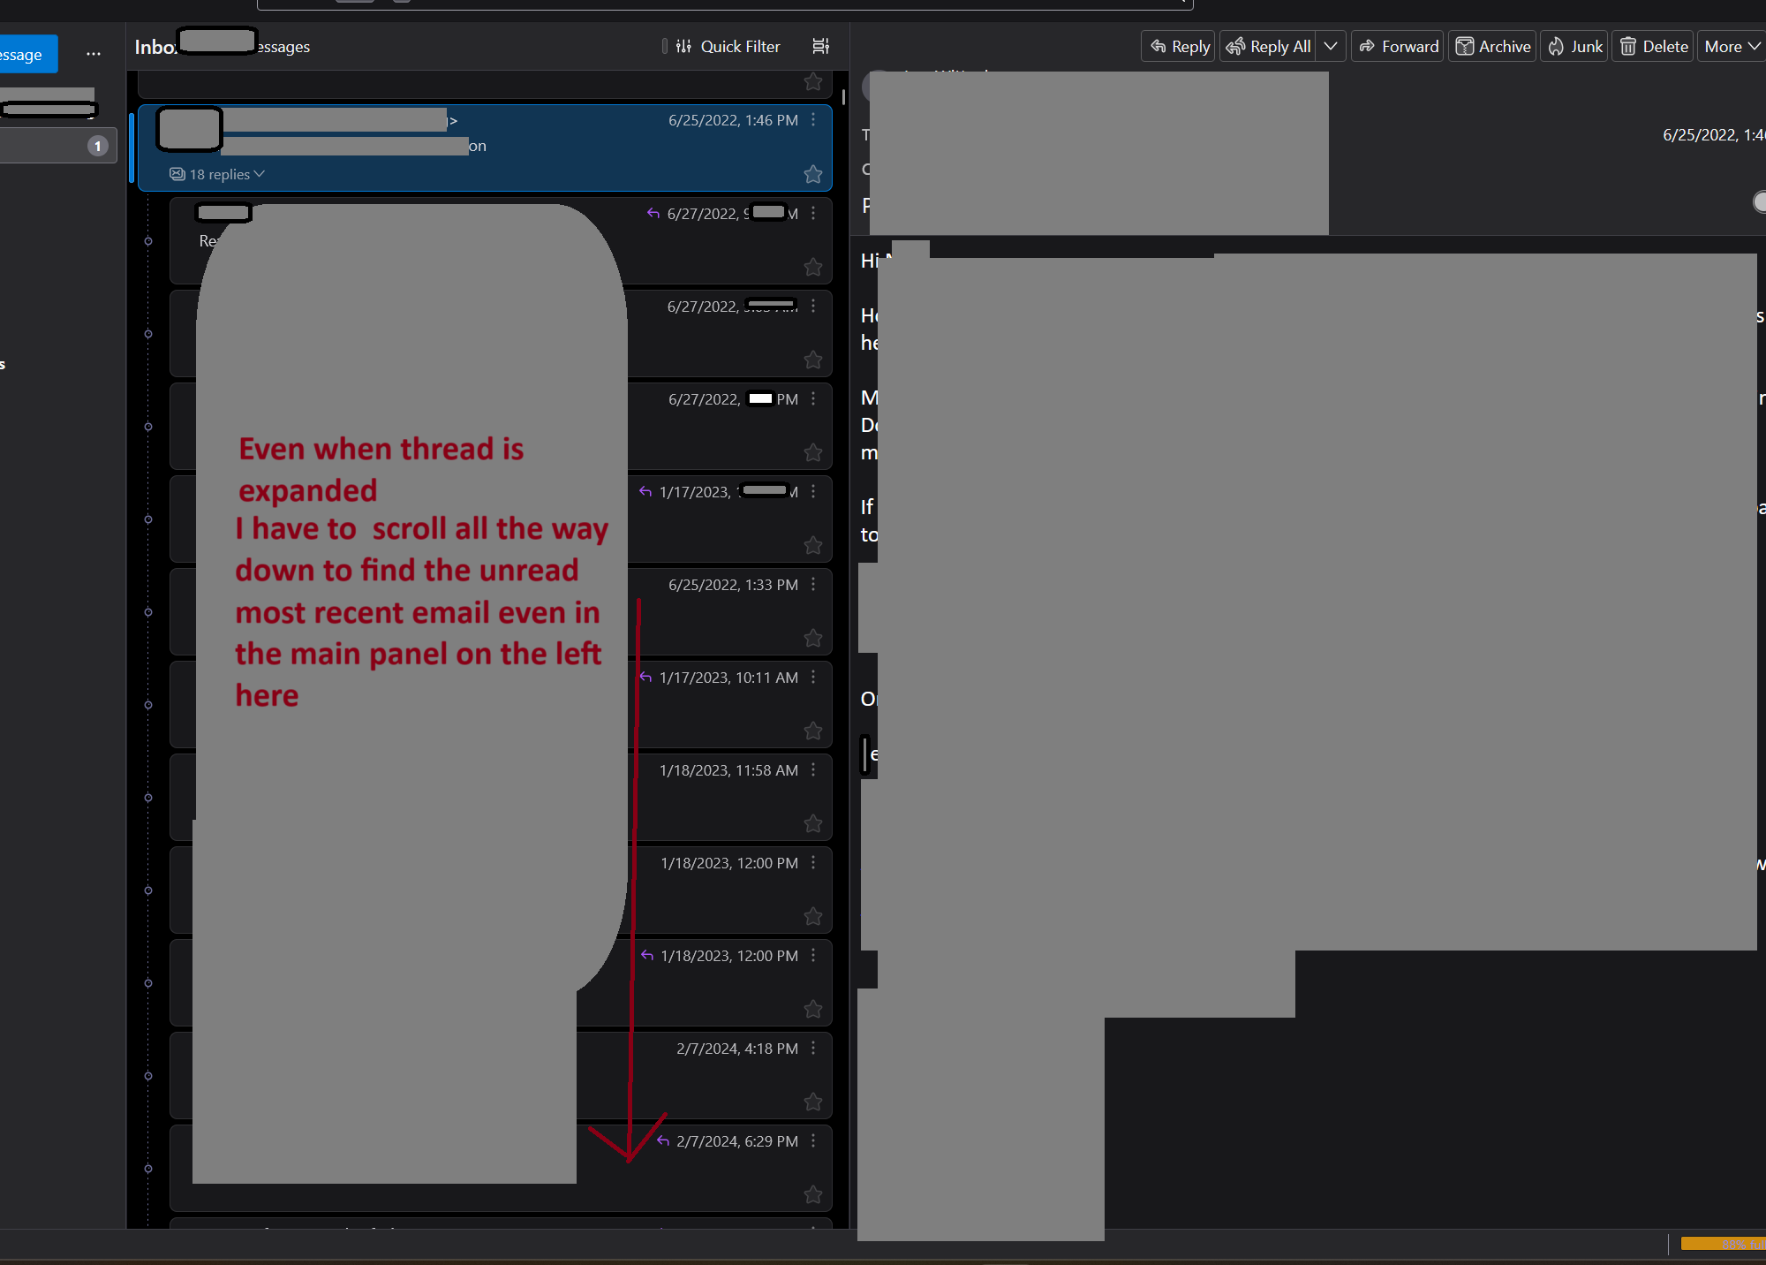The width and height of the screenshot is (1766, 1265).
Task: Open message list display options icon
Action: (x=820, y=47)
